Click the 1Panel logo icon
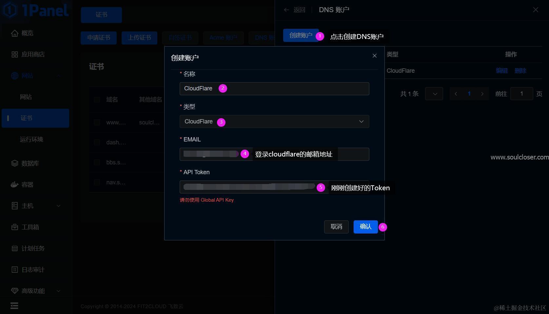The width and height of the screenshot is (549, 314). pyautogui.click(x=10, y=9)
